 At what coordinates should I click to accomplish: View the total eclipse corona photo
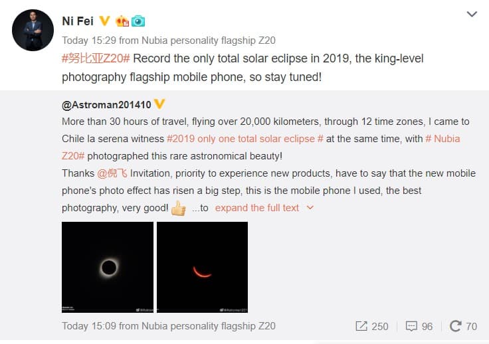tap(108, 267)
